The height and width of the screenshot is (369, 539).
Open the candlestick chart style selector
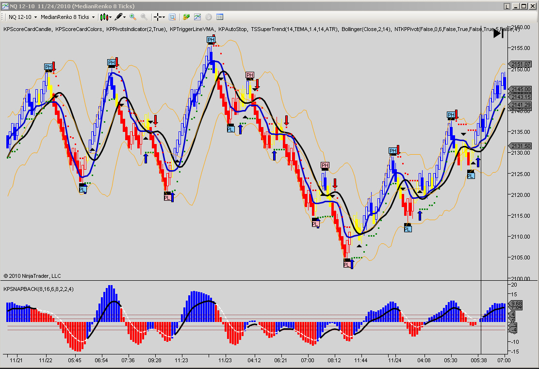[x=106, y=17]
